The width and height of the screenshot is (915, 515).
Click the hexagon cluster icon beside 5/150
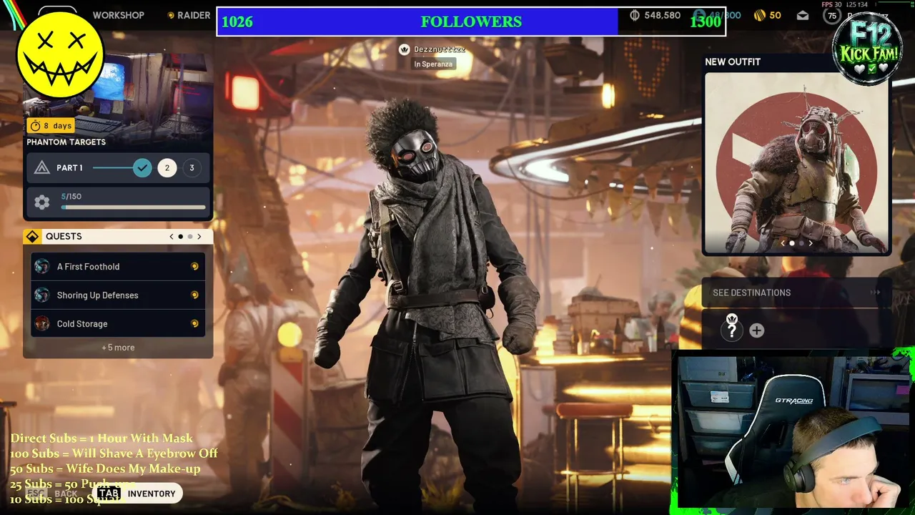pyautogui.click(x=41, y=202)
